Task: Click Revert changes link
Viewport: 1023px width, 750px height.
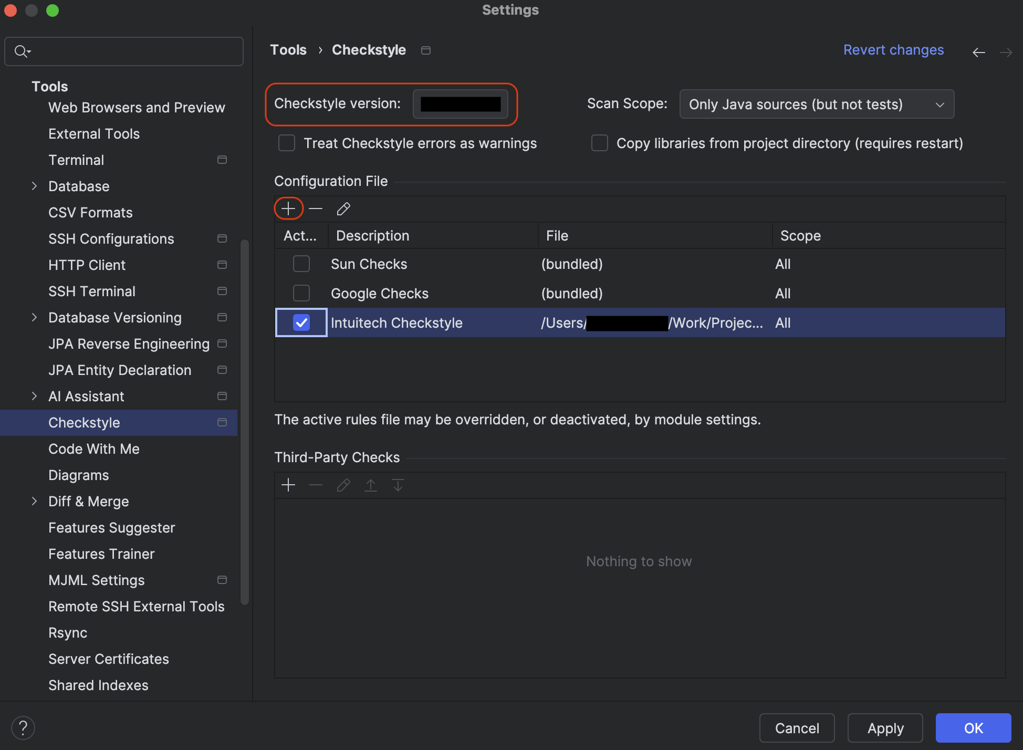Action: (x=893, y=50)
